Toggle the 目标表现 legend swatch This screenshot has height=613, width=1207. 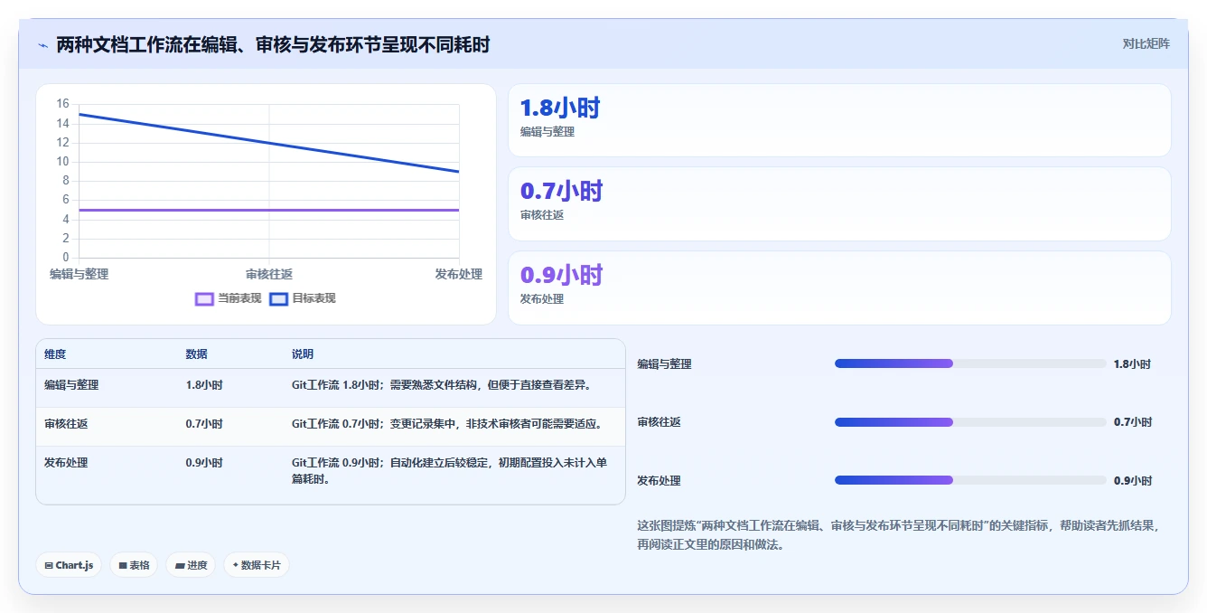click(279, 298)
